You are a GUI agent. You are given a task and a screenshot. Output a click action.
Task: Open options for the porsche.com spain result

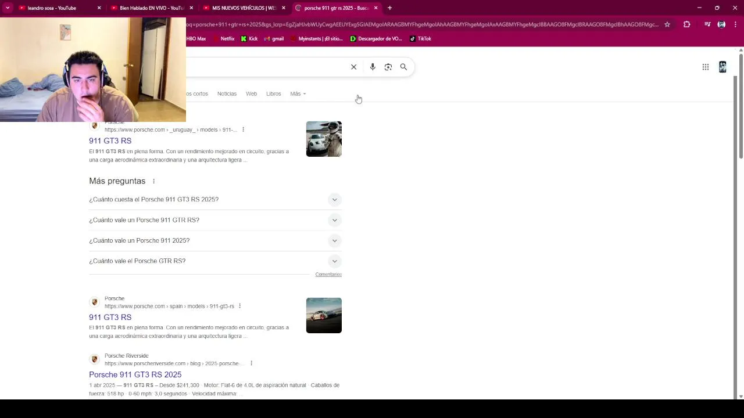click(239, 306)
